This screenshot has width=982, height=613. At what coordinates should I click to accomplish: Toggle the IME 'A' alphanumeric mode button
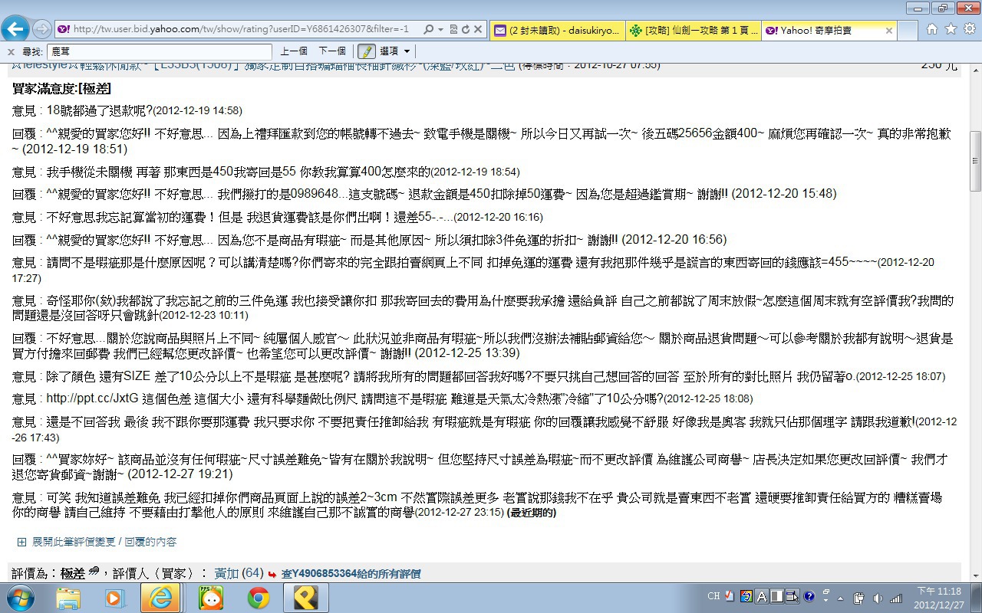coord(762,596)
